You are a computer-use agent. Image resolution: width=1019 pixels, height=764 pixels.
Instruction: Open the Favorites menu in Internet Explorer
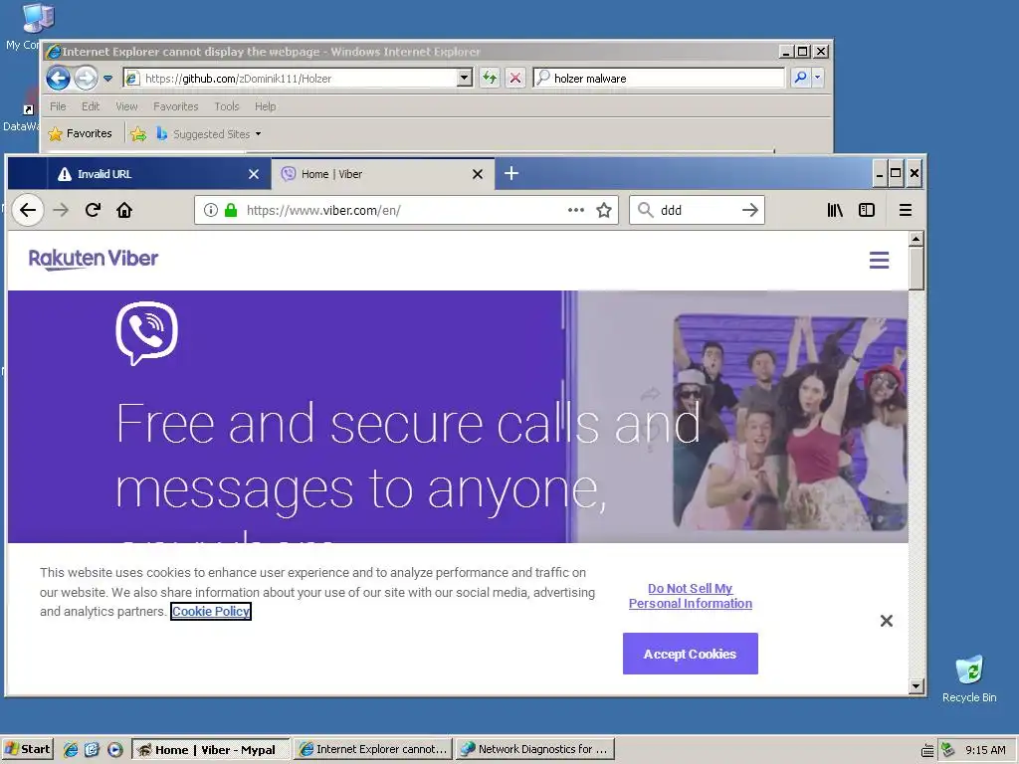click(x=175, y=106)
